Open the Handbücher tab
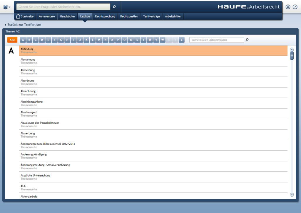Screen dimensions: 301x213 click(67, 16)
